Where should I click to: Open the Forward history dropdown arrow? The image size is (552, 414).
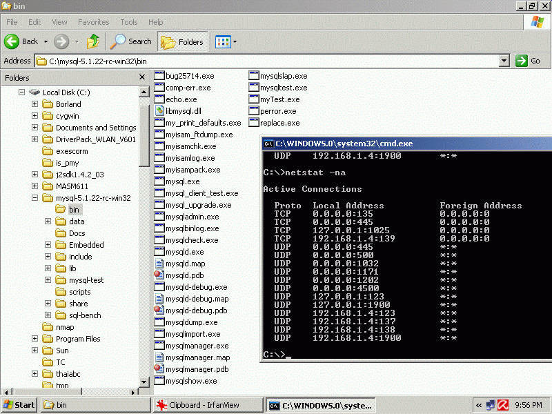pos(77,41)
